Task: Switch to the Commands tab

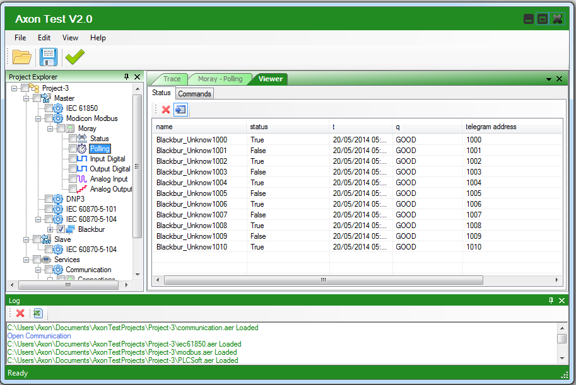Action: 194,94
